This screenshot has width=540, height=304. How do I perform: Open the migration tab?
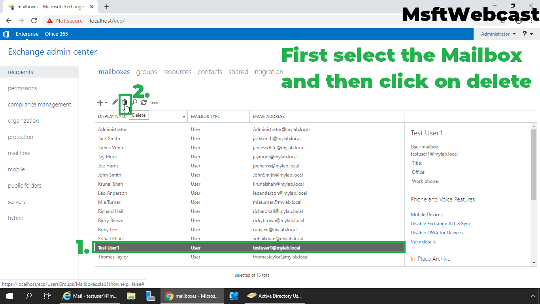(x=269, y=72)
